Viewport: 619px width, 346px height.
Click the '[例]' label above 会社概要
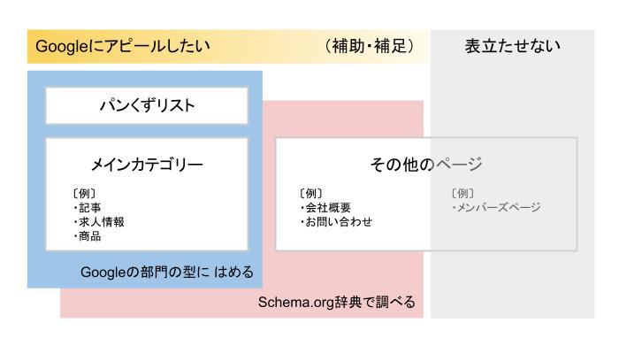pos(310,194)
